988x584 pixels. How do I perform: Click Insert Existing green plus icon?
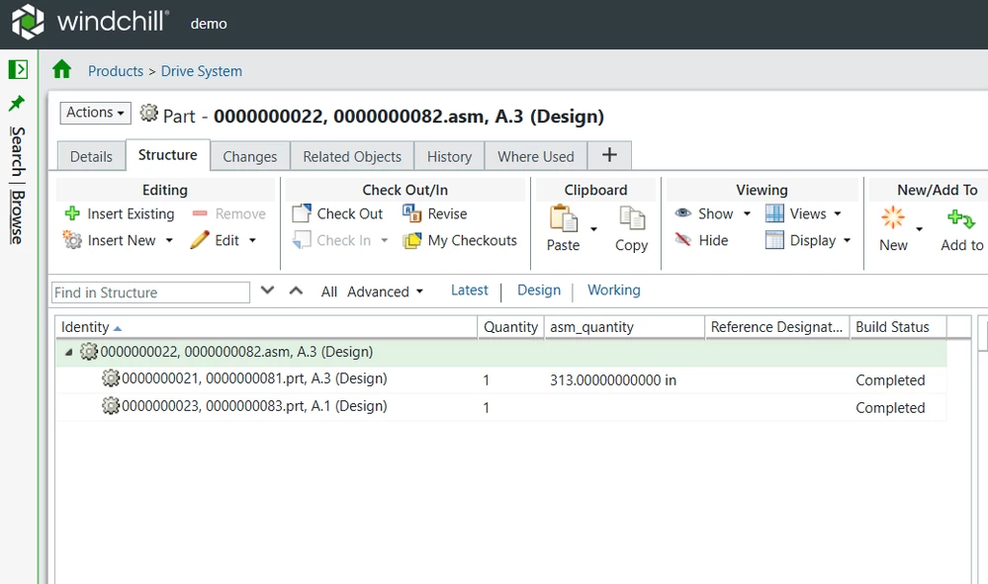(72, 213)
